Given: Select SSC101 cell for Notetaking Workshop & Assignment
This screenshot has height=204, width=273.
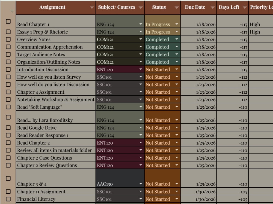Looking at the screenshot, I should pos(120,99).
